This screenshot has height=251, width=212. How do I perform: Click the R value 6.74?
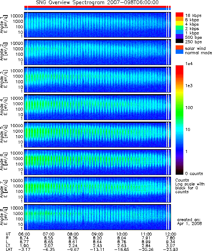[24, 238]
